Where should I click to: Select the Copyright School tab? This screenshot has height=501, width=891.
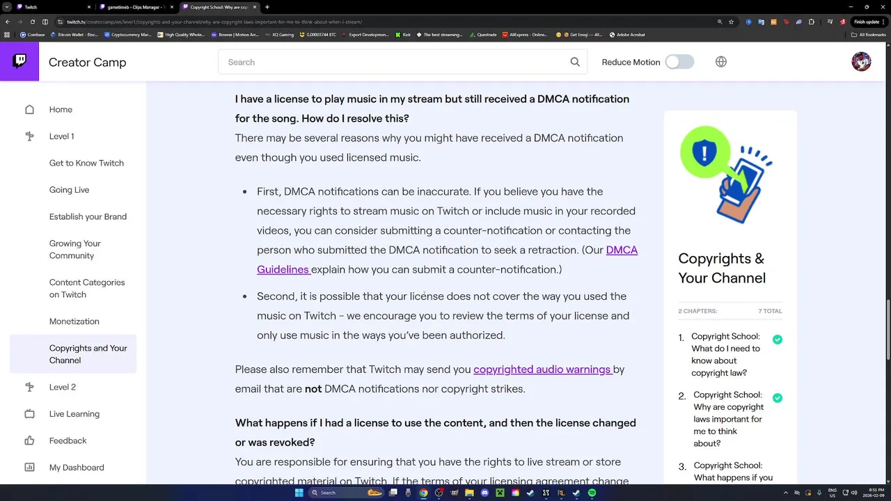[x=219, y=7]
